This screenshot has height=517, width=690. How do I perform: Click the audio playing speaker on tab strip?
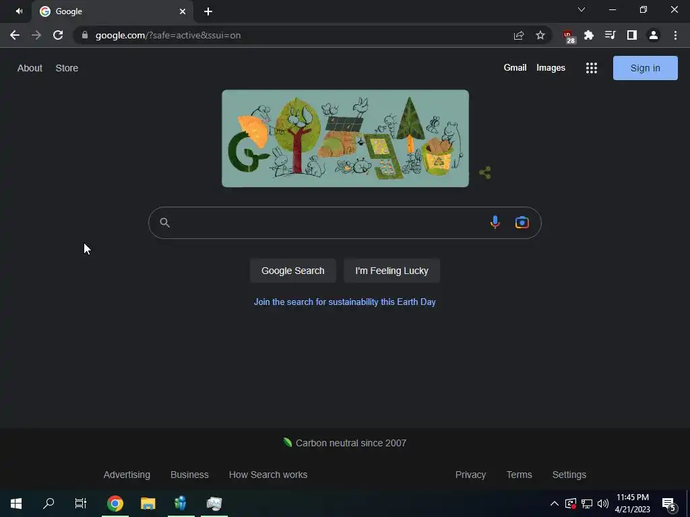pyautogui.click(x=19, y=11)
